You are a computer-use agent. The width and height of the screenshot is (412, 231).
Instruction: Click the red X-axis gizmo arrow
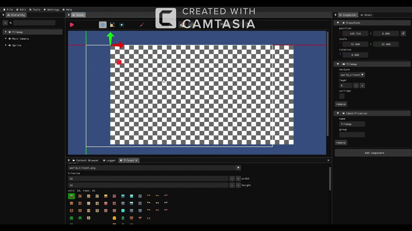point(118,46)
